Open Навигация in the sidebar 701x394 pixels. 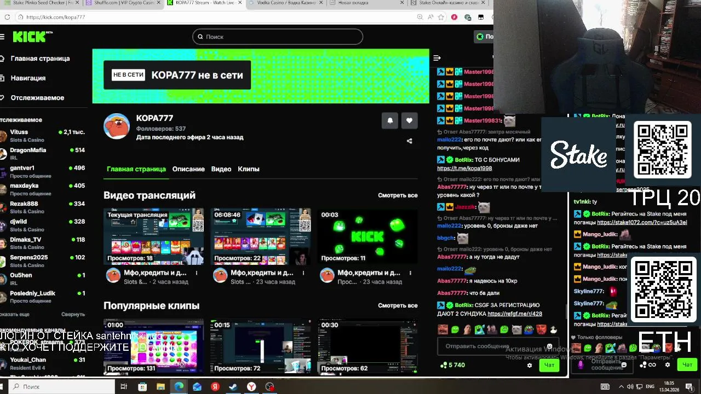tap(24, 78)
